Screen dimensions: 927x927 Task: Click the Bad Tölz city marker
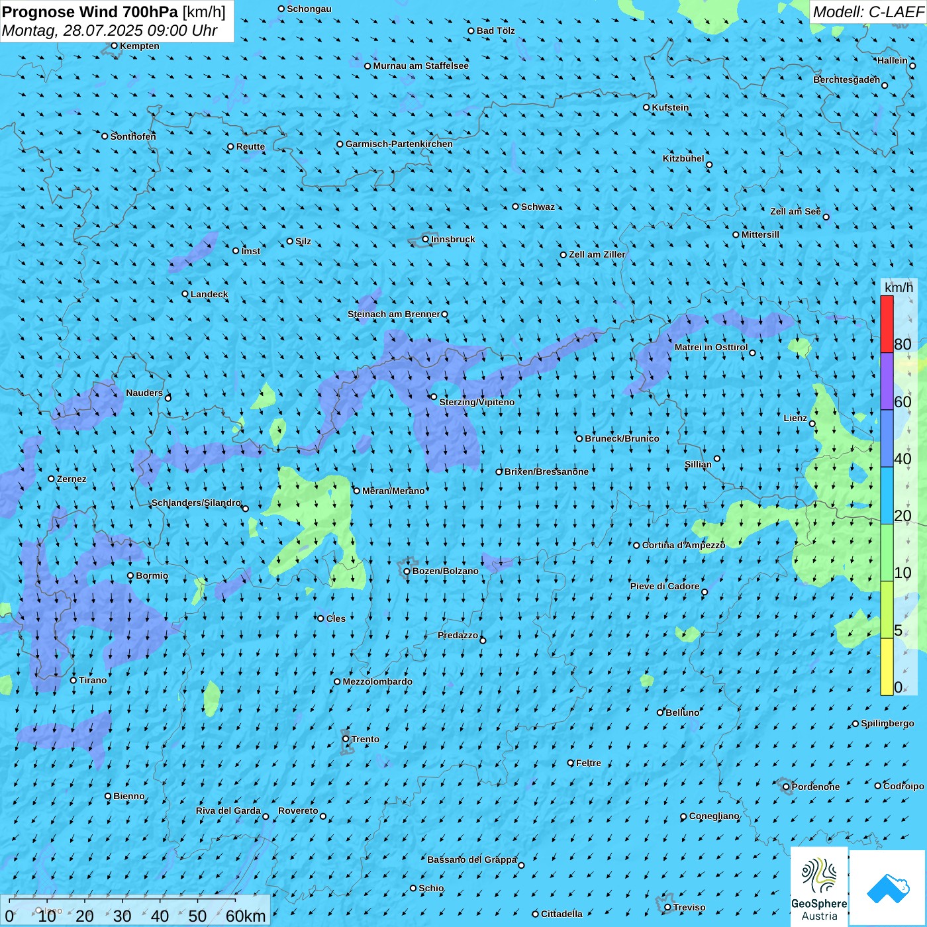[471, 30]
